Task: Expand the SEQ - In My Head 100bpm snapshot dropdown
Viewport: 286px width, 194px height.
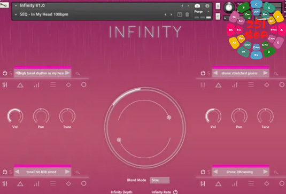Action: (x=16, y=14)
